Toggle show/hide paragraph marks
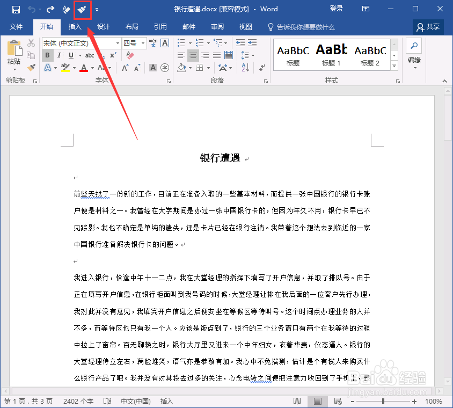Screen dimensions: 453x408 [262, 68]
